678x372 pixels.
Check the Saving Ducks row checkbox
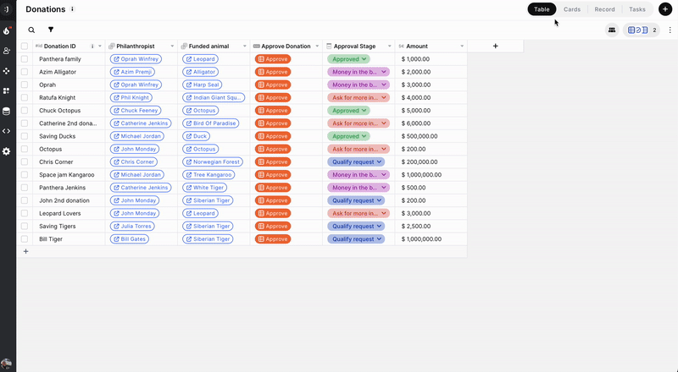coord(25,136)
